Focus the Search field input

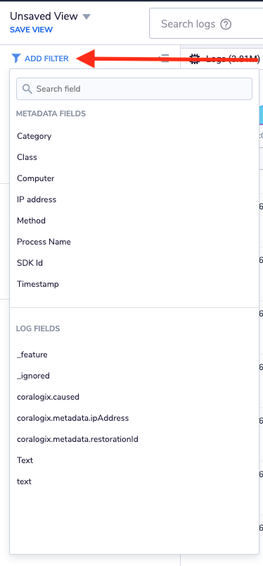(x=134, y=89)
